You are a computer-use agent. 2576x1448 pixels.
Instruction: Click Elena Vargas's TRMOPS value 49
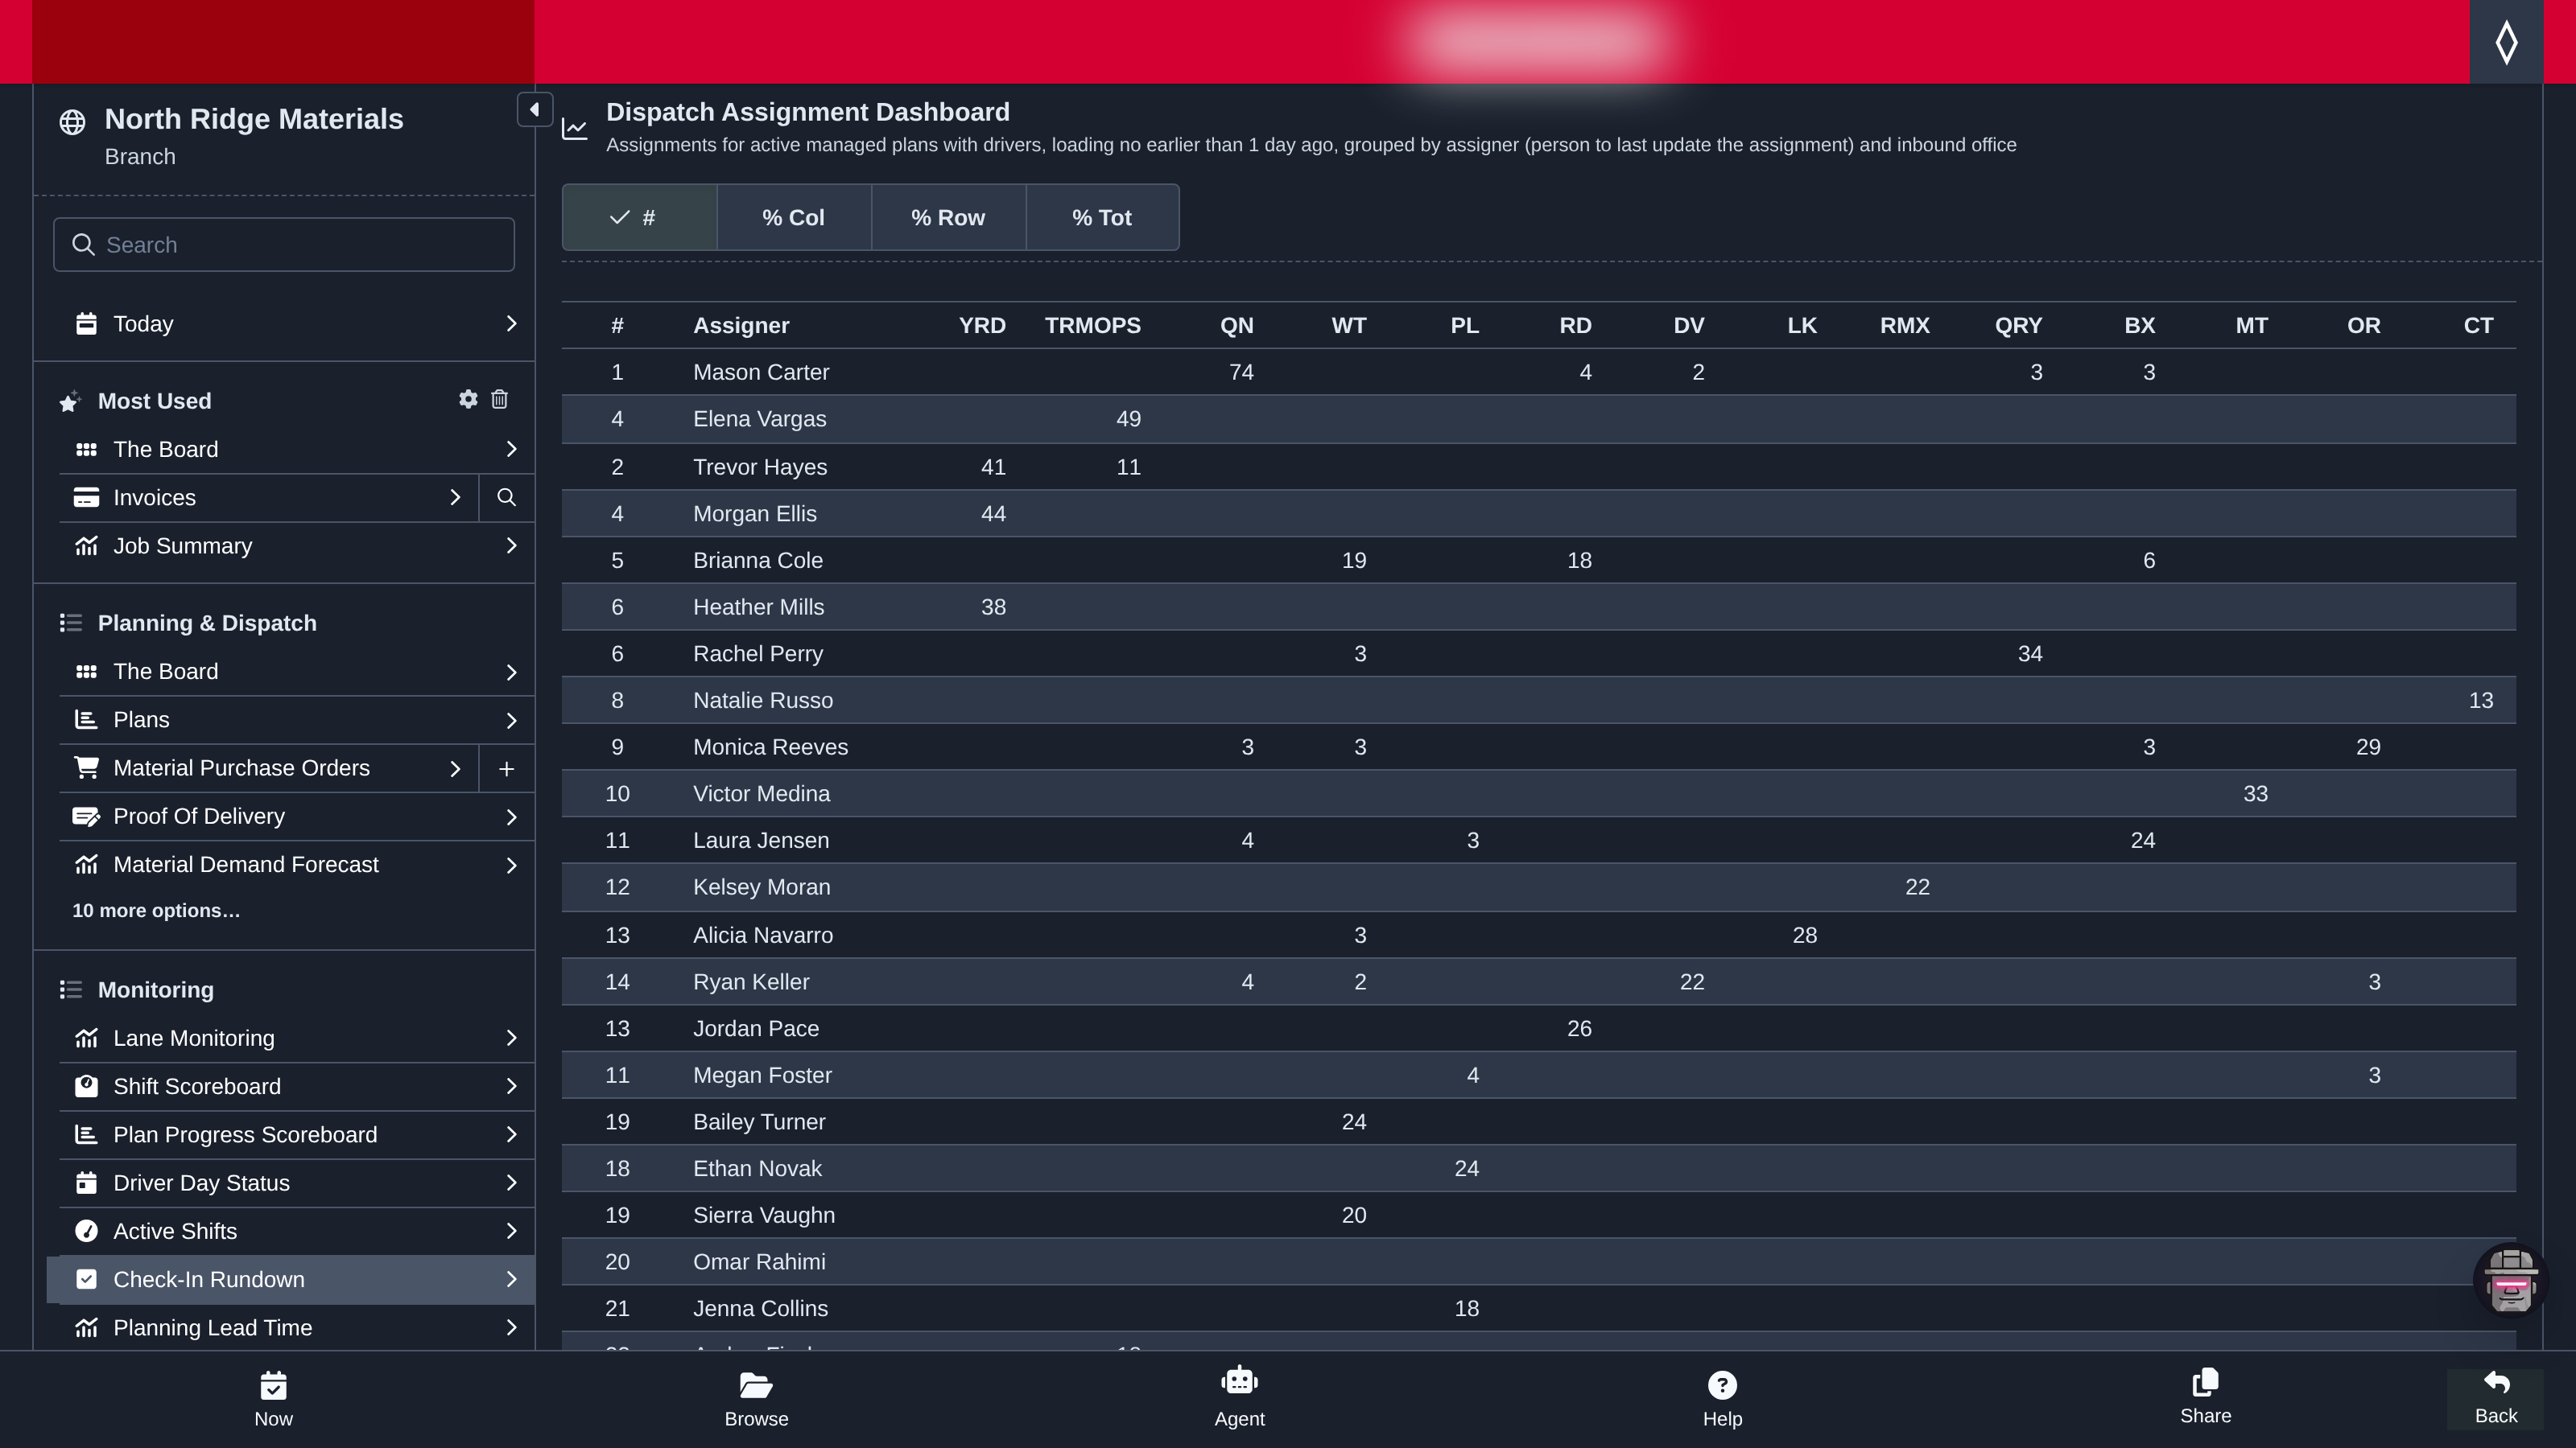click(1128, 420)
